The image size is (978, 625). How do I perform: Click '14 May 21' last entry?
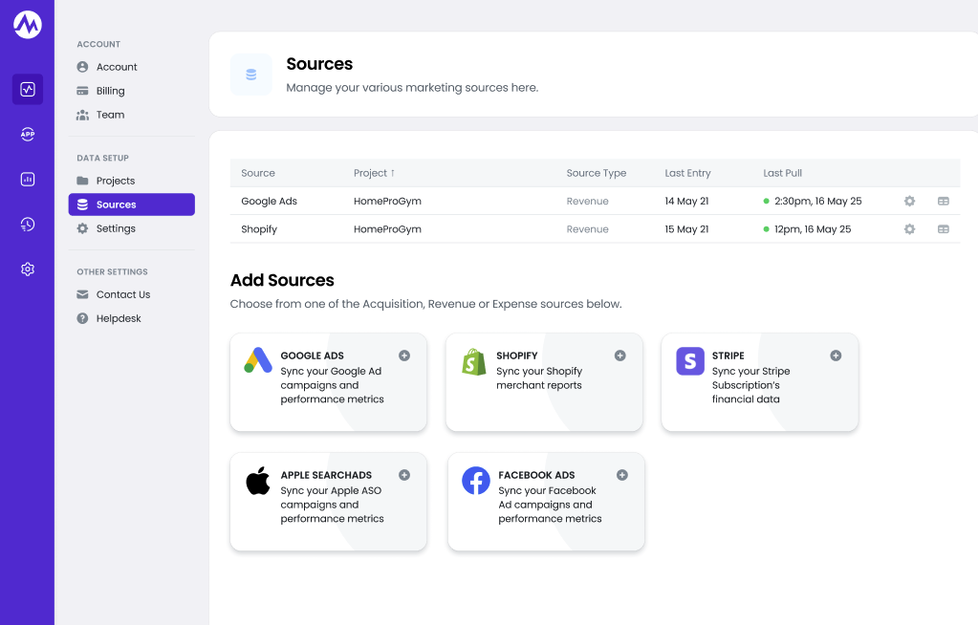tap(686, 201)
